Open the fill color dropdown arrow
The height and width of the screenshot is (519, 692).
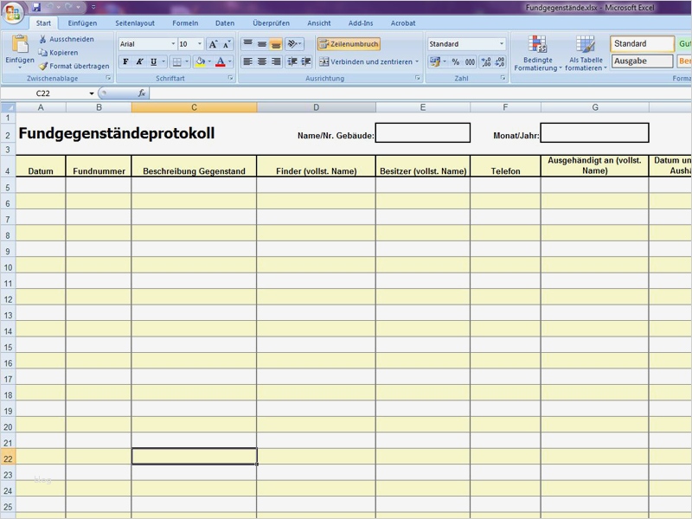pyautogui.click(x=208, y=61)
